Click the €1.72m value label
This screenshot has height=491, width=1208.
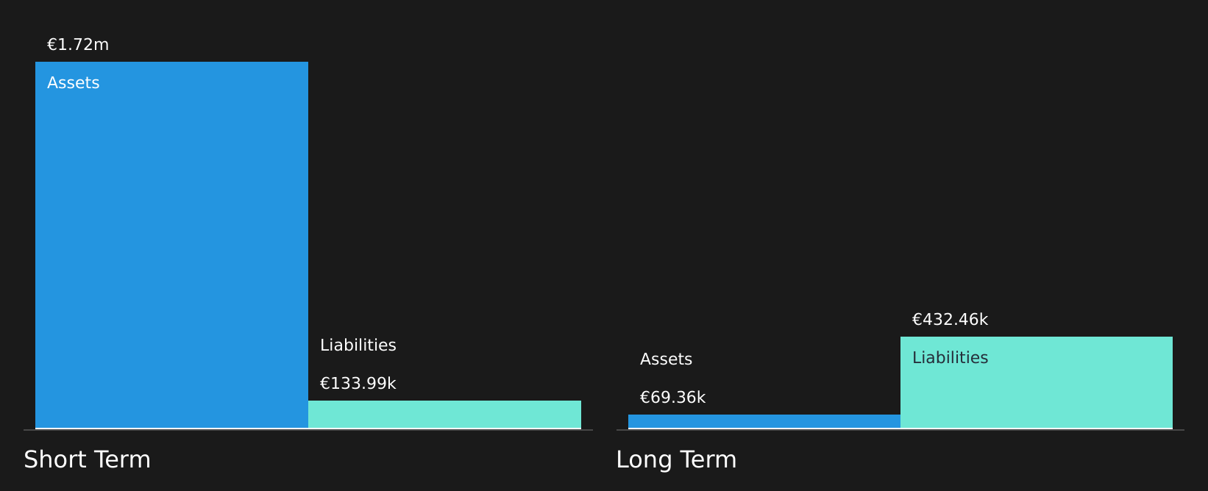coord(78,45)
